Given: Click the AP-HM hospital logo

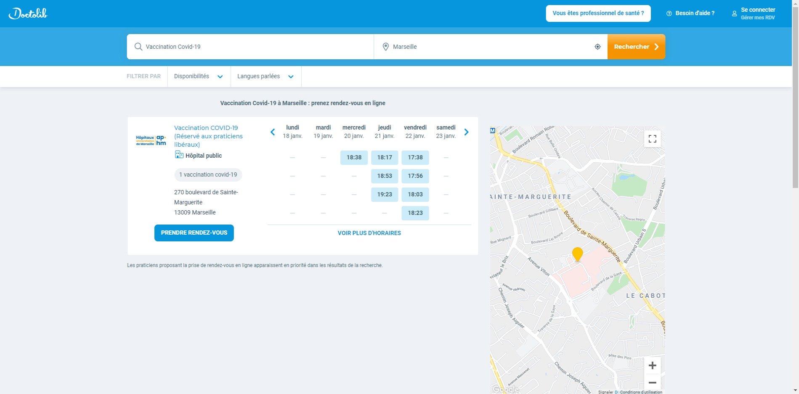Looking at the screenshot, I should (151, 140).
